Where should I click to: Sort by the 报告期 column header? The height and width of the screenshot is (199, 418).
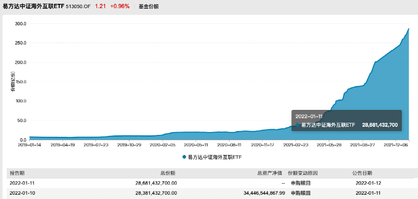click(17, 173)
